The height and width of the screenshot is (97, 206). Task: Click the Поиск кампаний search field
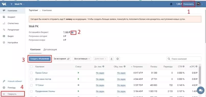(184, 59)
